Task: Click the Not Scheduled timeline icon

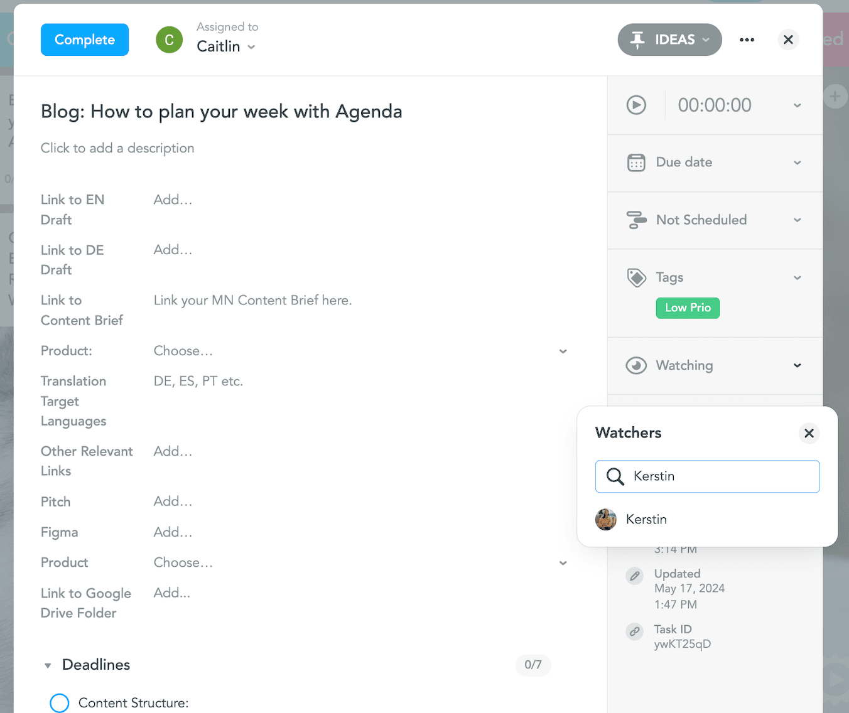Action: (x=636, y=220)
